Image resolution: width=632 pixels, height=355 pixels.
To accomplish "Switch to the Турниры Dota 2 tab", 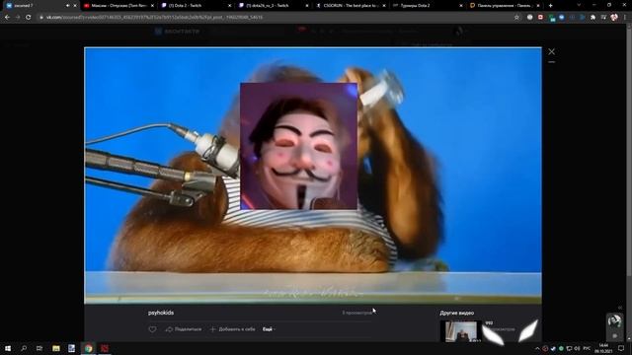I will 428,6.
